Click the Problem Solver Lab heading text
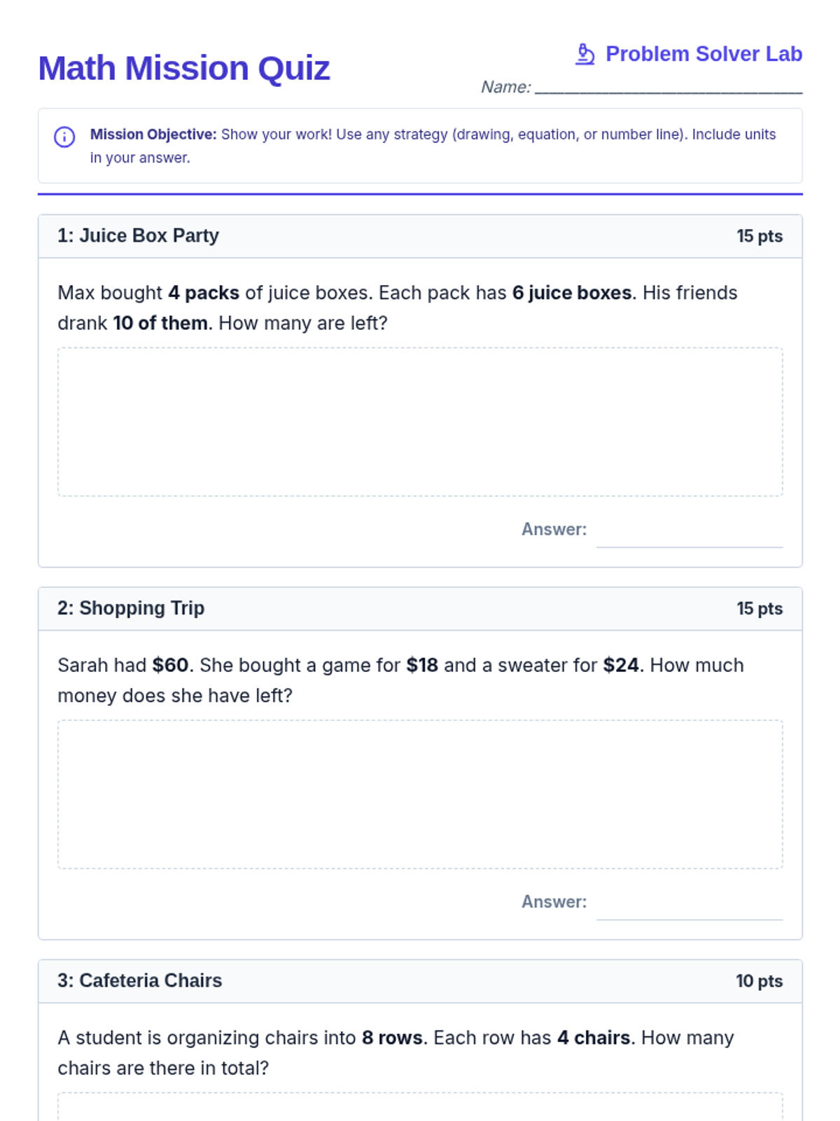The width and height of the screenshot is (840, 1121). [703, 54]
